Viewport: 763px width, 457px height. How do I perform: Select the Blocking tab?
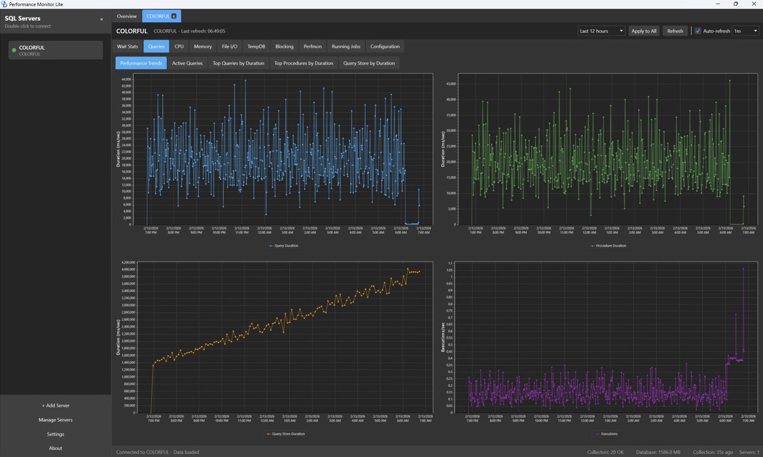(x=284, y=46)
